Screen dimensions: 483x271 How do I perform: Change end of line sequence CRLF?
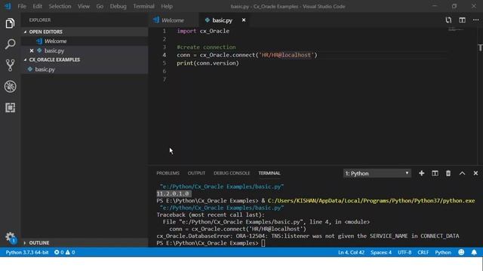(x=423, y=252)
